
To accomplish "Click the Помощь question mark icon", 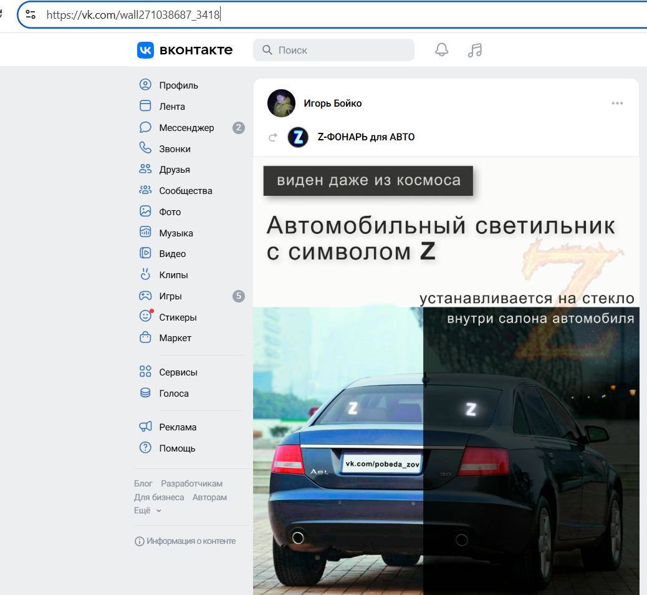I will [x=145, y=448].
